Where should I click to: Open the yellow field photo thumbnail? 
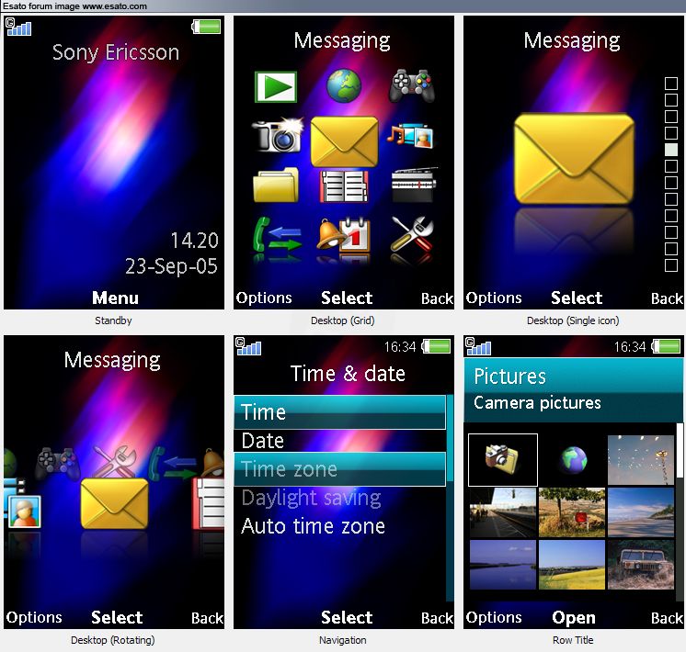point(572,564)
